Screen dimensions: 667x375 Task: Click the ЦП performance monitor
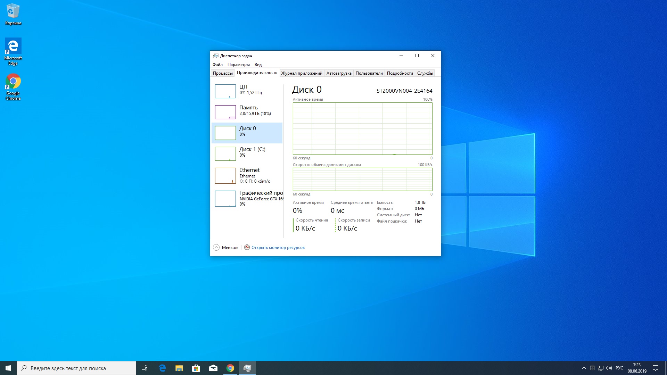(x=246, y=89)
